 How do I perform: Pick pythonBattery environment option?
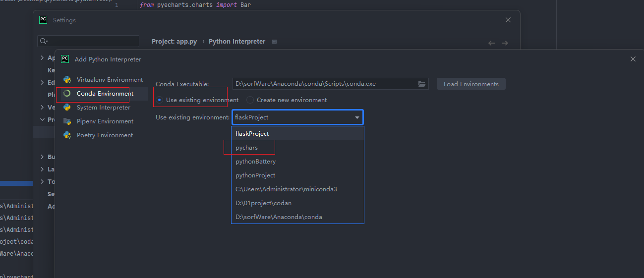297,161
